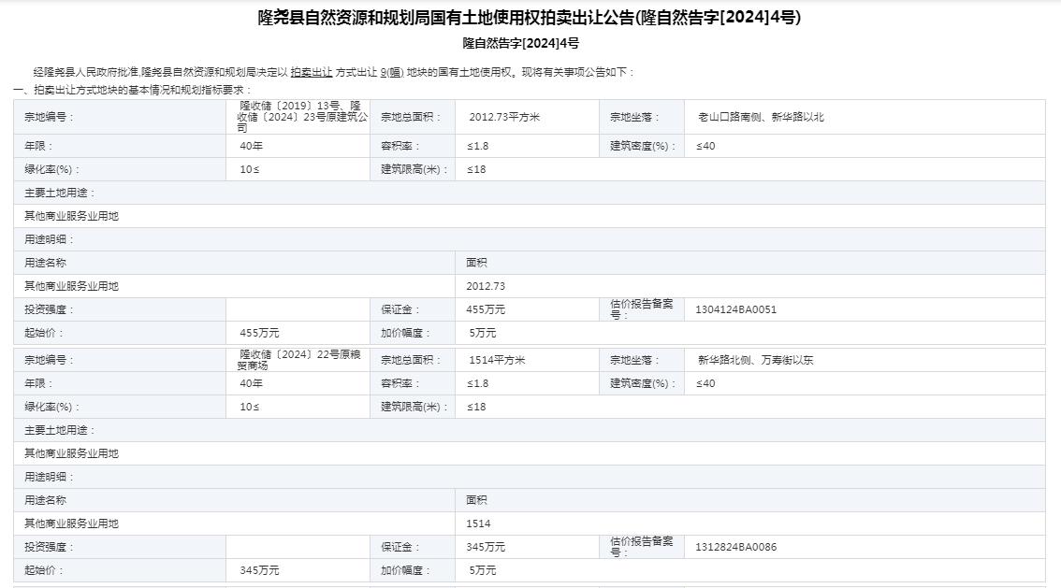Click the 隆收储〔2024〕22号原粮贸商场 parcel cell
Viewport: 1061px width, 588px height.
point(299,360)
